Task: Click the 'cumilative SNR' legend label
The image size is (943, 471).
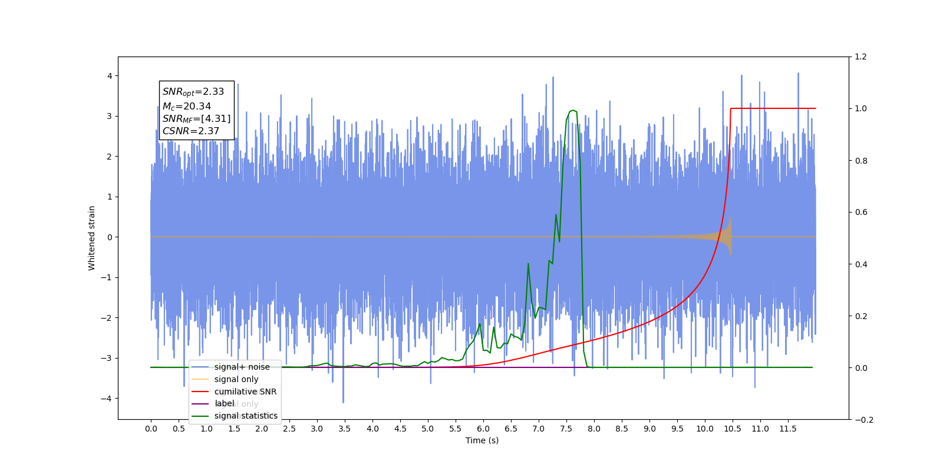Action: (x=245, y=392)
